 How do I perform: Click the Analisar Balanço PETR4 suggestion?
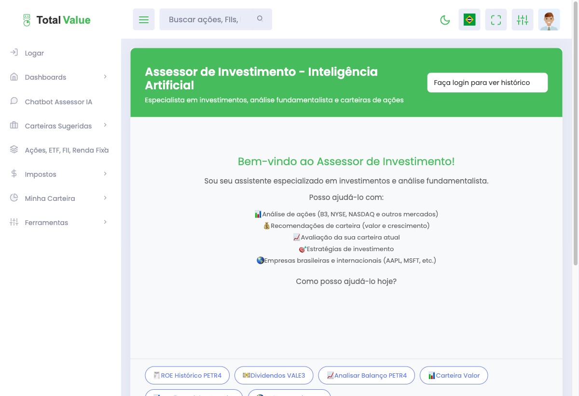(x=366, y=375)
